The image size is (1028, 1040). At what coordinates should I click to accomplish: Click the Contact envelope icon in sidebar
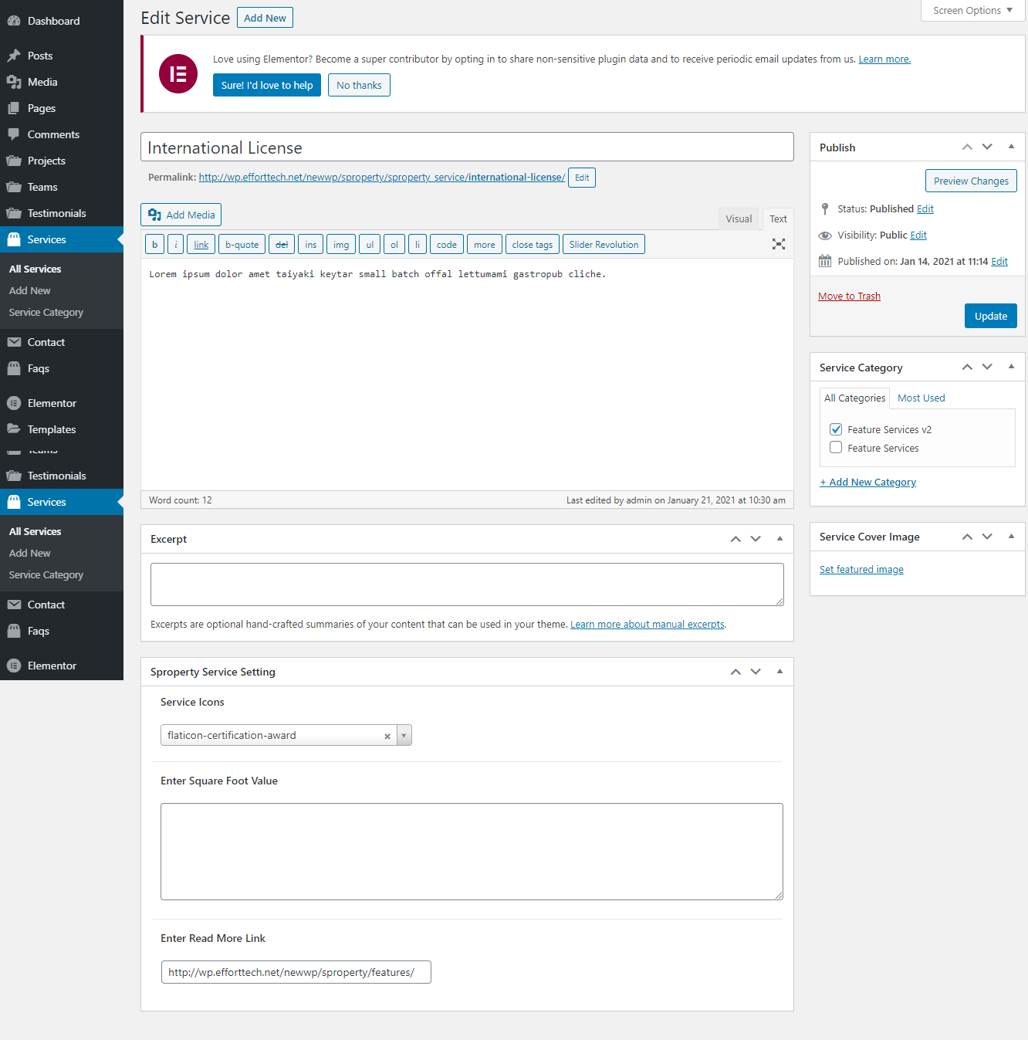[x=14, y=342]
